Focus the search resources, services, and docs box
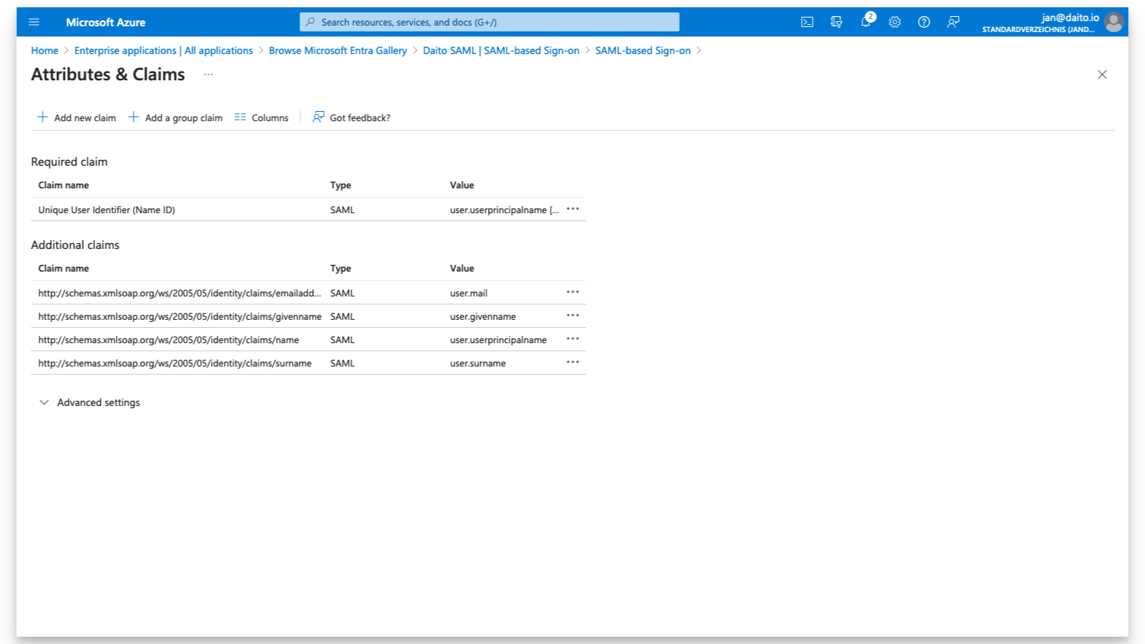This screenshot has width=1145, height=644. pyautogui.click(x=489, y=22)
